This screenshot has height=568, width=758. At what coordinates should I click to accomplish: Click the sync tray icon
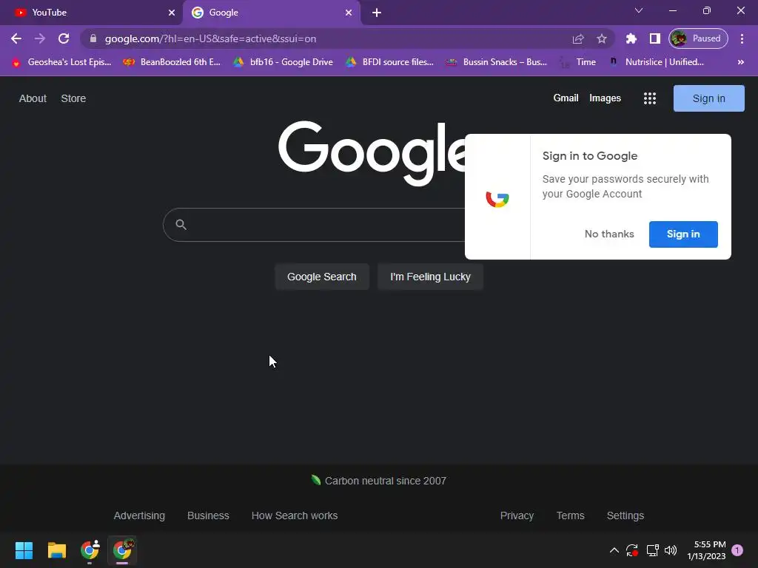coord(632,550)
